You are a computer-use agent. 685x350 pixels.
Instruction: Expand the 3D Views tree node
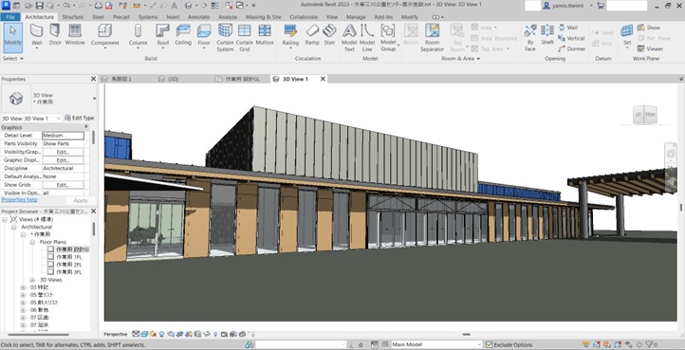pyautogui.click(x=32, y=280)
